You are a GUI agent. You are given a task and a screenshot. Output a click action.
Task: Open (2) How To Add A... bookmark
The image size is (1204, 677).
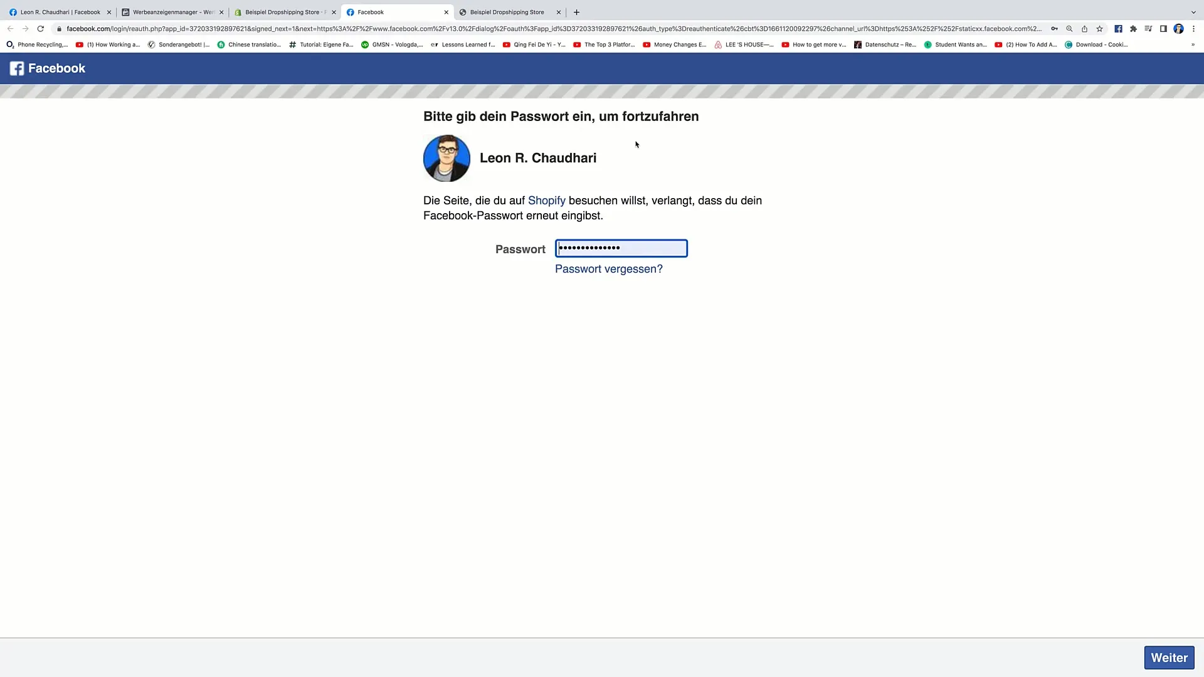(1026, 45)
